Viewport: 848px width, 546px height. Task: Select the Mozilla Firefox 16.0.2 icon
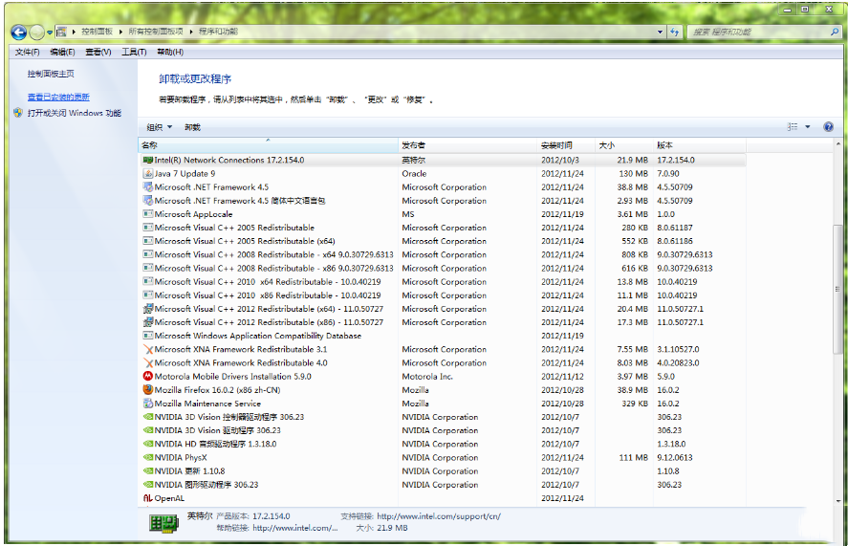(148, 390)
